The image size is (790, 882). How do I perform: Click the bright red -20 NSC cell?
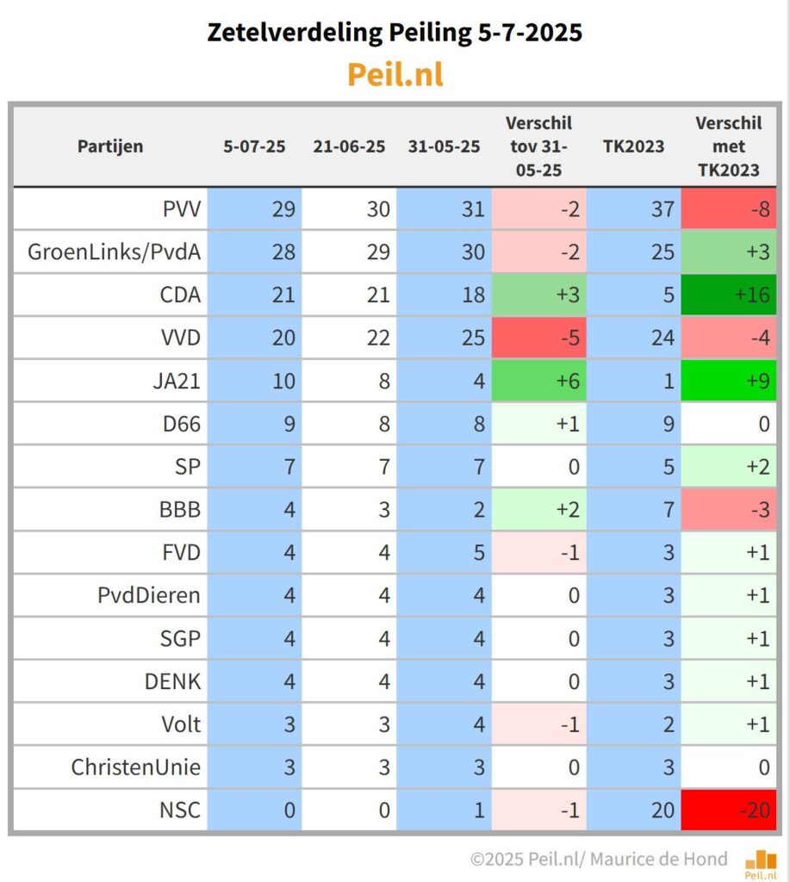click(728, 811)
